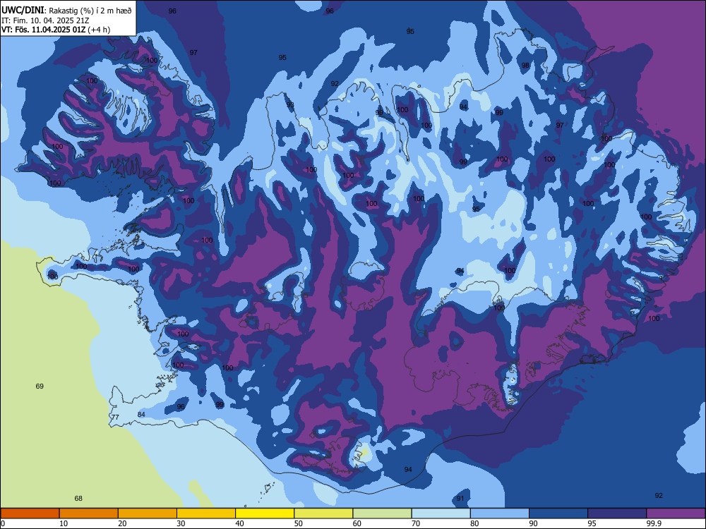Select the medium blue 90–95 legend swatch
The width and height of the screenshot is (706, 529).
558,513
